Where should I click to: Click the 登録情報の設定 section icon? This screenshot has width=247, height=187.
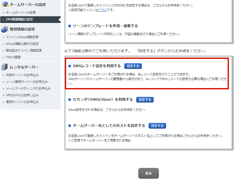[5, 29]
